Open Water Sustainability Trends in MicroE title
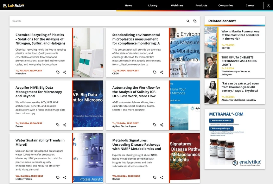Image resolution: width=273 pixels, height=184 pixels. click(40, 143)
